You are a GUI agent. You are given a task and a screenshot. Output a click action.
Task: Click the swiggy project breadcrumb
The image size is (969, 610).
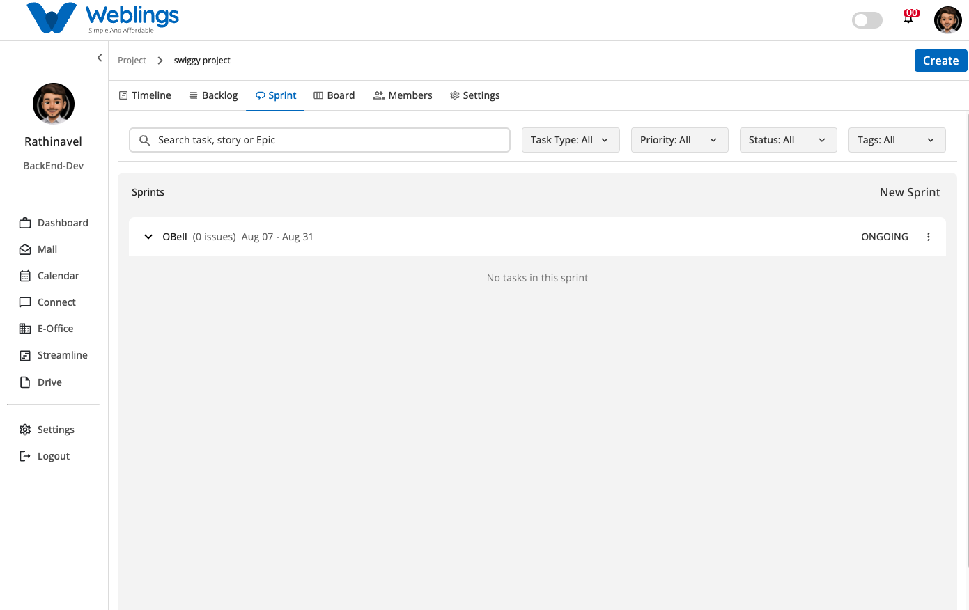[202, 61]
